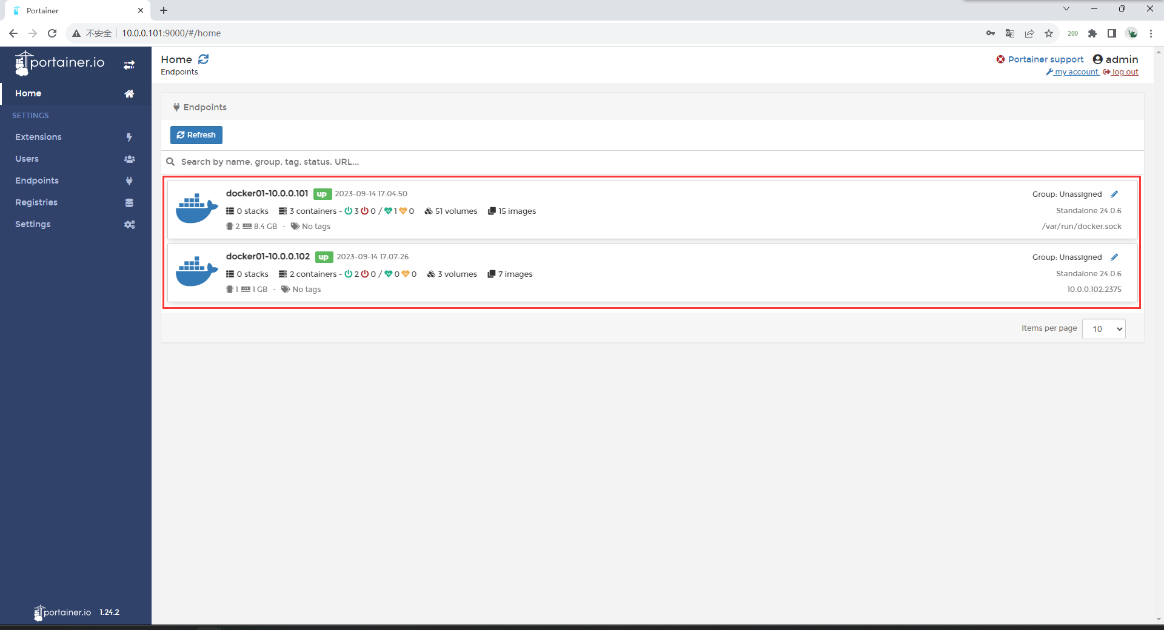Click the '3 containers' text
Viewport: 1164px width, 630px height.
click(313, 211)
